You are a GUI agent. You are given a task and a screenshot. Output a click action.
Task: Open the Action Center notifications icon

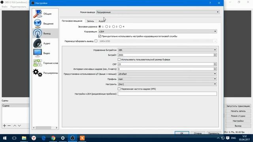coord(228,138)
